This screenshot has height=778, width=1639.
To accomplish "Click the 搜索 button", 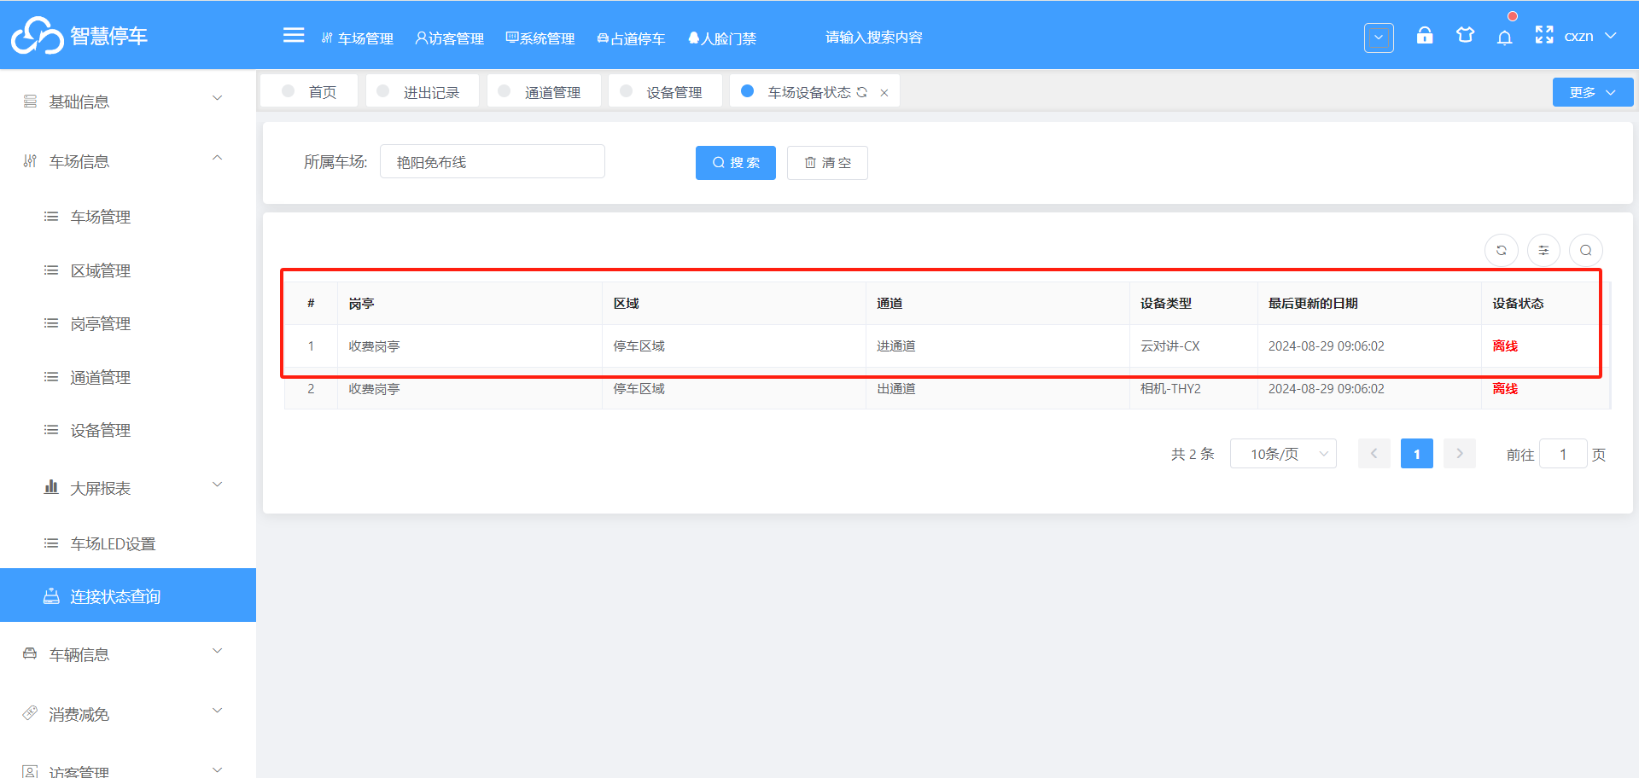I will pyautogui.click(x=736, y=162).
